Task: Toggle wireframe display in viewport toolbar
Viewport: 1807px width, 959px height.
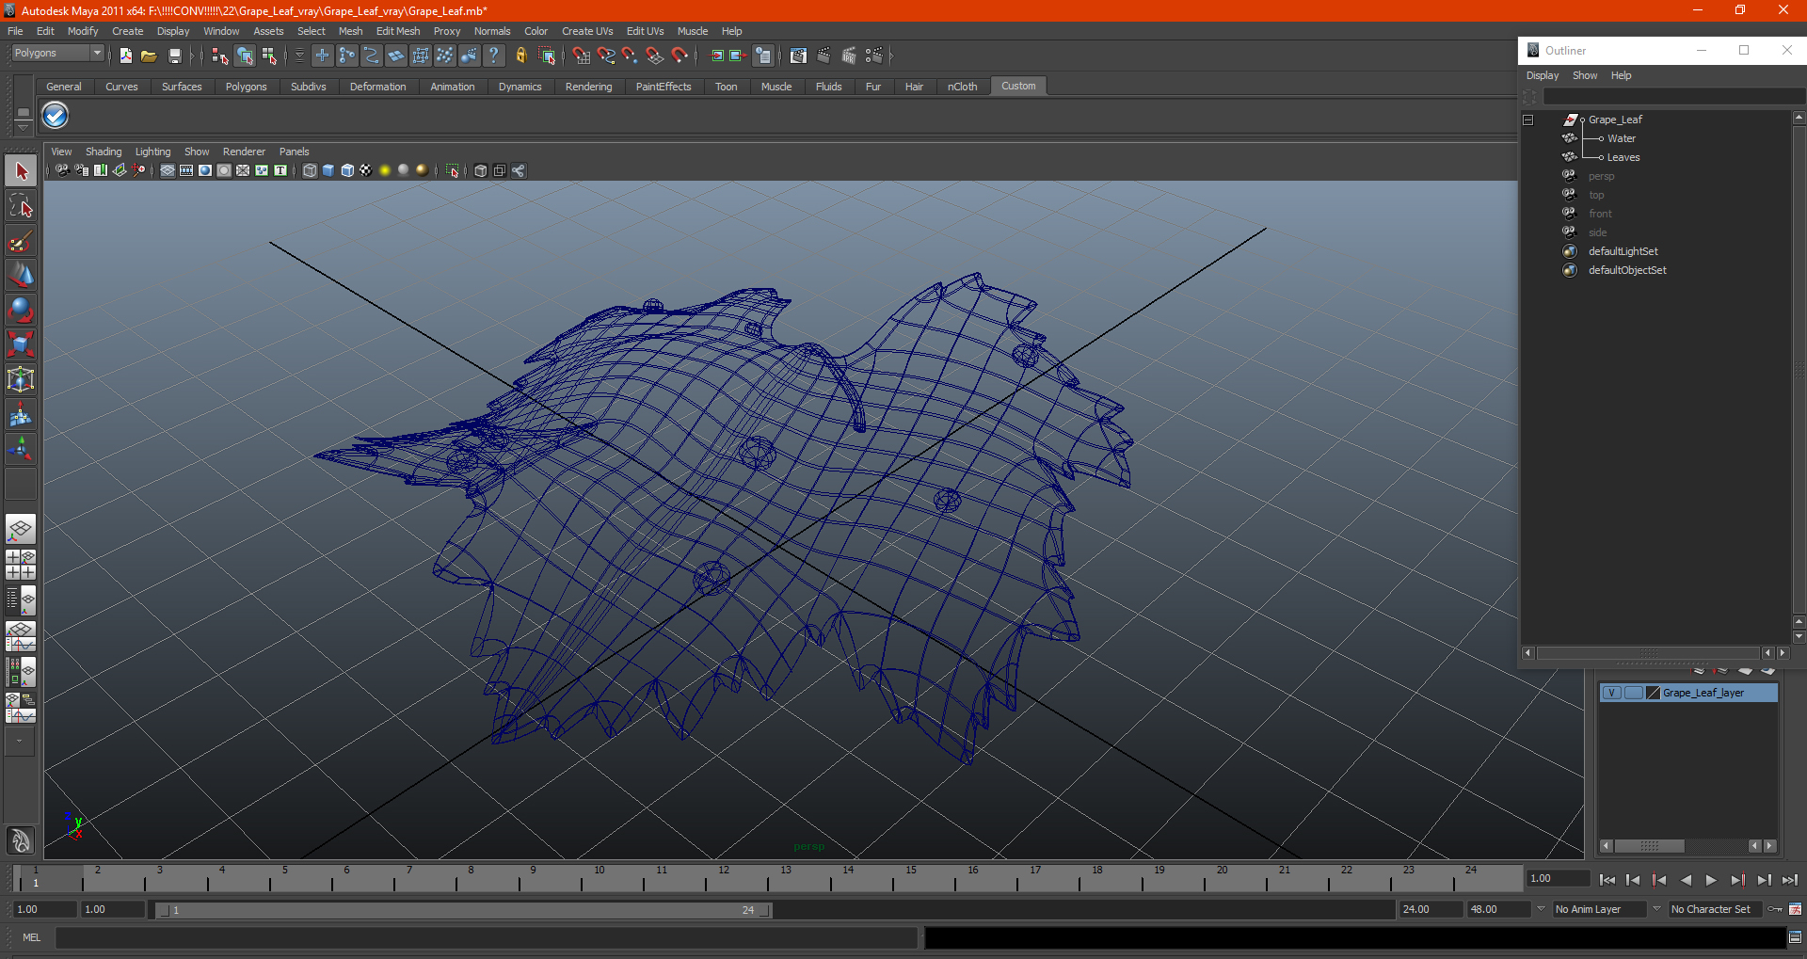Action: click(x=310, y=170)
